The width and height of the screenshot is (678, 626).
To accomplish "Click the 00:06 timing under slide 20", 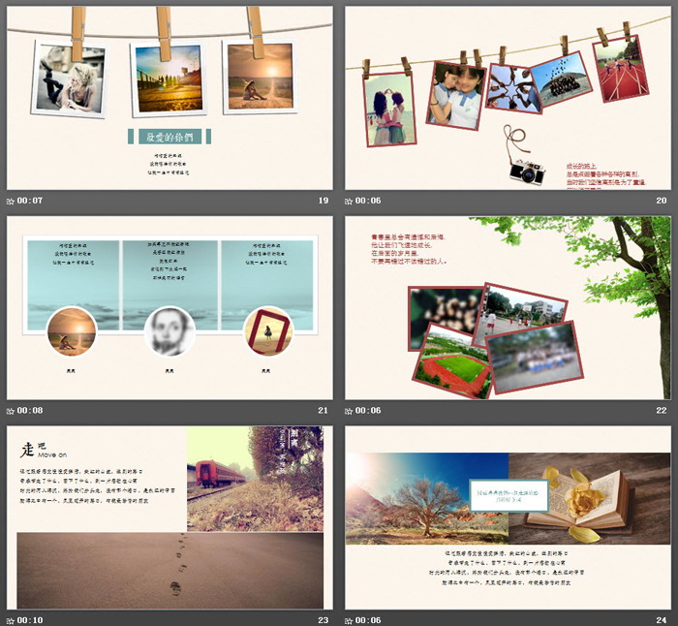I will (x=368, y=201).
